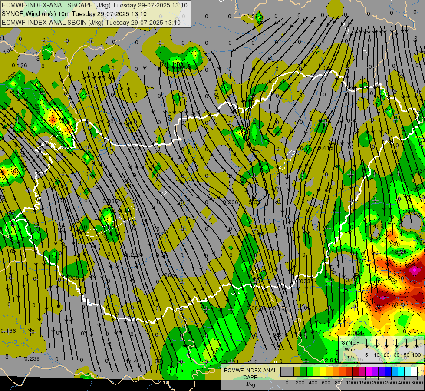Click the SYNOP Wind 10m title line
The height and width of the screenshot is (391, 425).
74,14
